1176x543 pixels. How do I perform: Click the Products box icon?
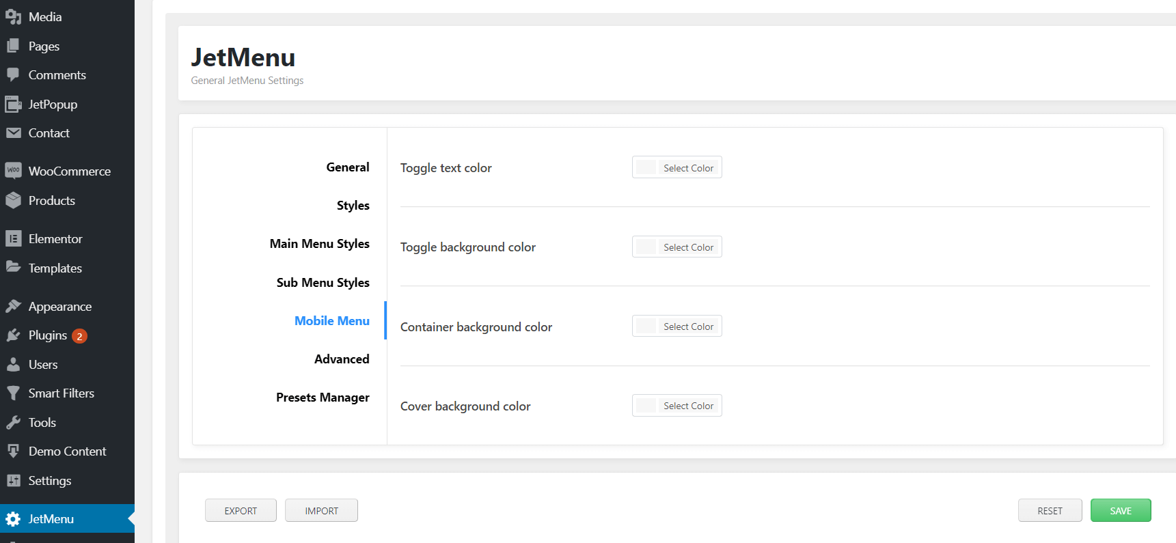click(x=13, y=200)
